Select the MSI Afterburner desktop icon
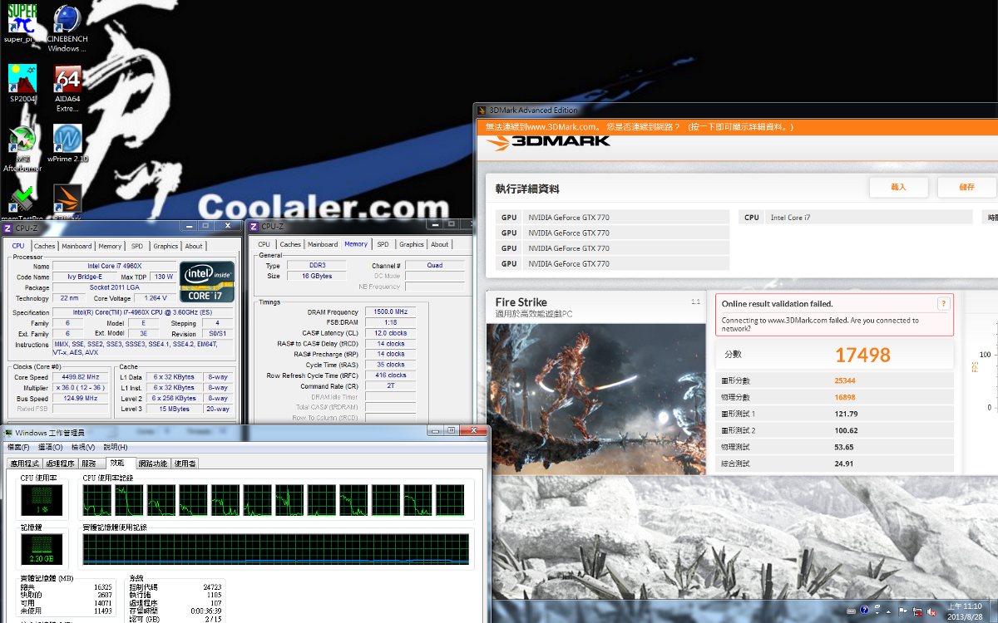Viewport: 998px width, 623px height. [22, 150]
